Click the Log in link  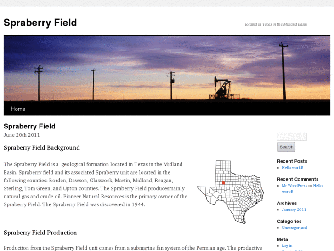pos(287,245)
